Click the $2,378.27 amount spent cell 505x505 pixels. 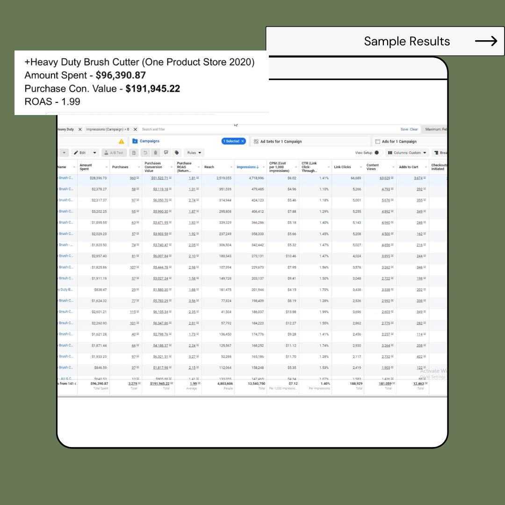click(x=99, y=189)
